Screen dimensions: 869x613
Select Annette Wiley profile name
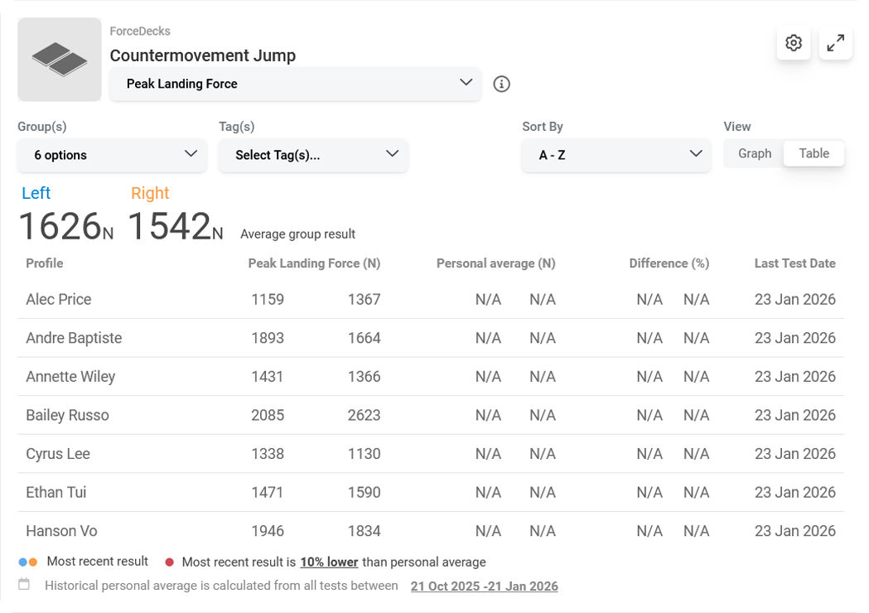[70, 377]
